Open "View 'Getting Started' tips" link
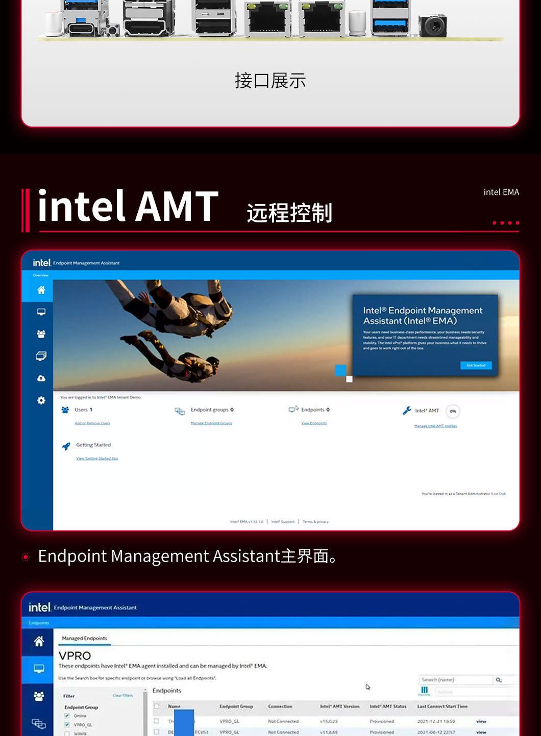 pos(97,459)
